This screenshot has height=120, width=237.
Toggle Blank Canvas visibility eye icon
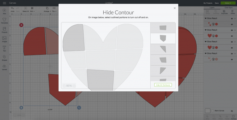click(x=232, y=111)
